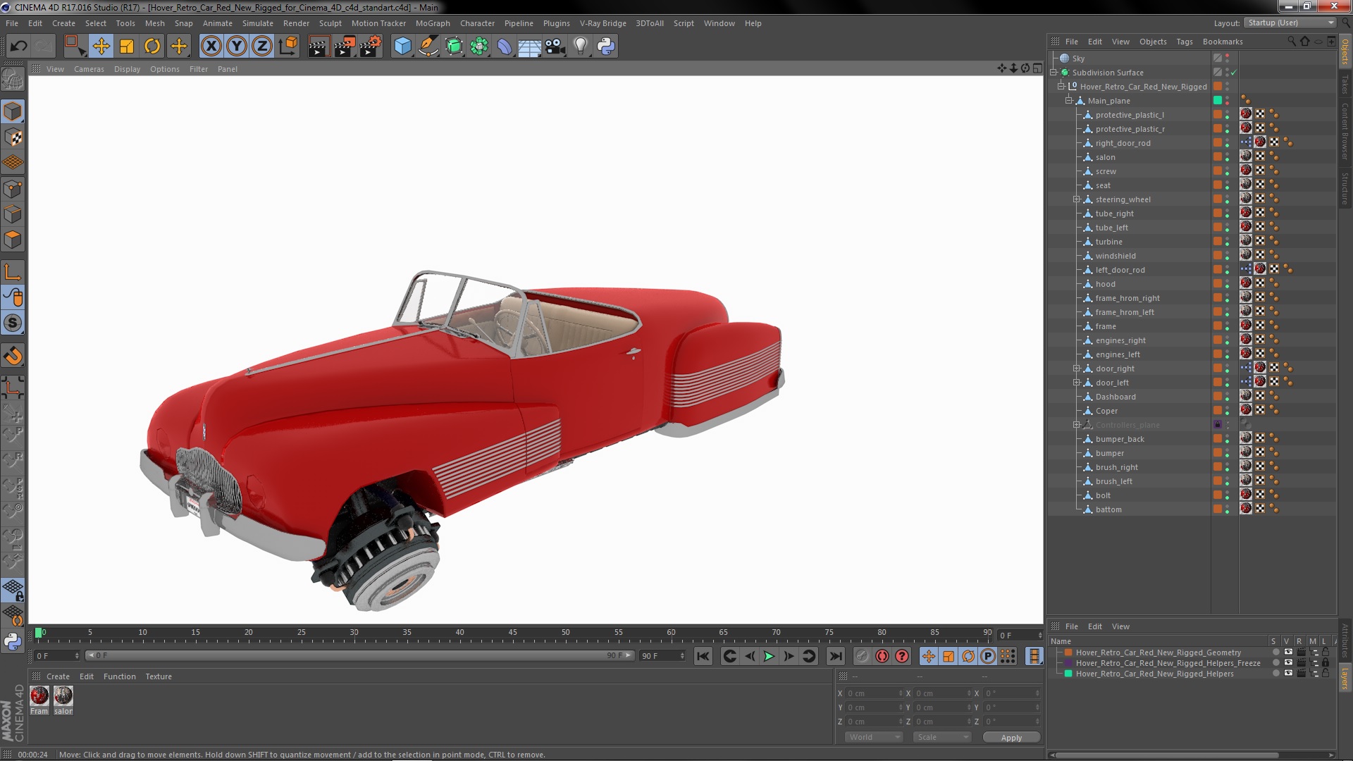This screenshot has height=761, width=1353.
Task: Collapse the Main_plane hierarchy
Action: 1069,101
